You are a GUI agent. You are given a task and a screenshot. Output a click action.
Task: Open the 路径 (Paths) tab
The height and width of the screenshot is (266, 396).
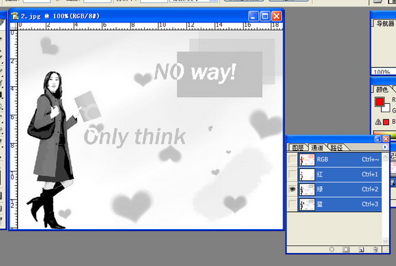(x=337, y=148)
